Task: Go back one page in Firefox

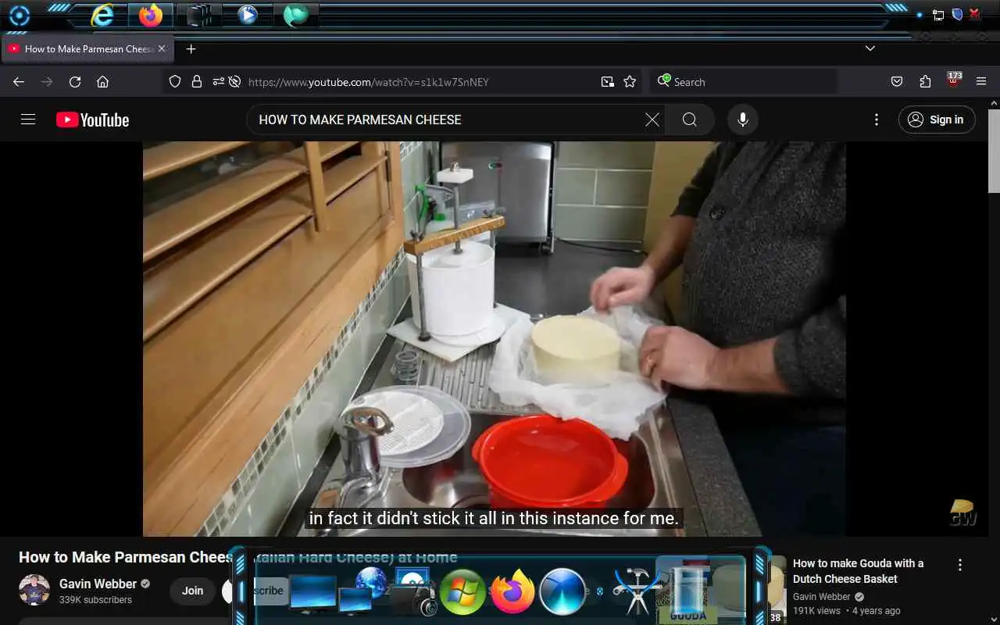Action: 19,81
